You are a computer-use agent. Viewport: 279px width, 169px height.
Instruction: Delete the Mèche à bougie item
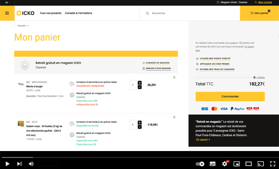[174, 77]
